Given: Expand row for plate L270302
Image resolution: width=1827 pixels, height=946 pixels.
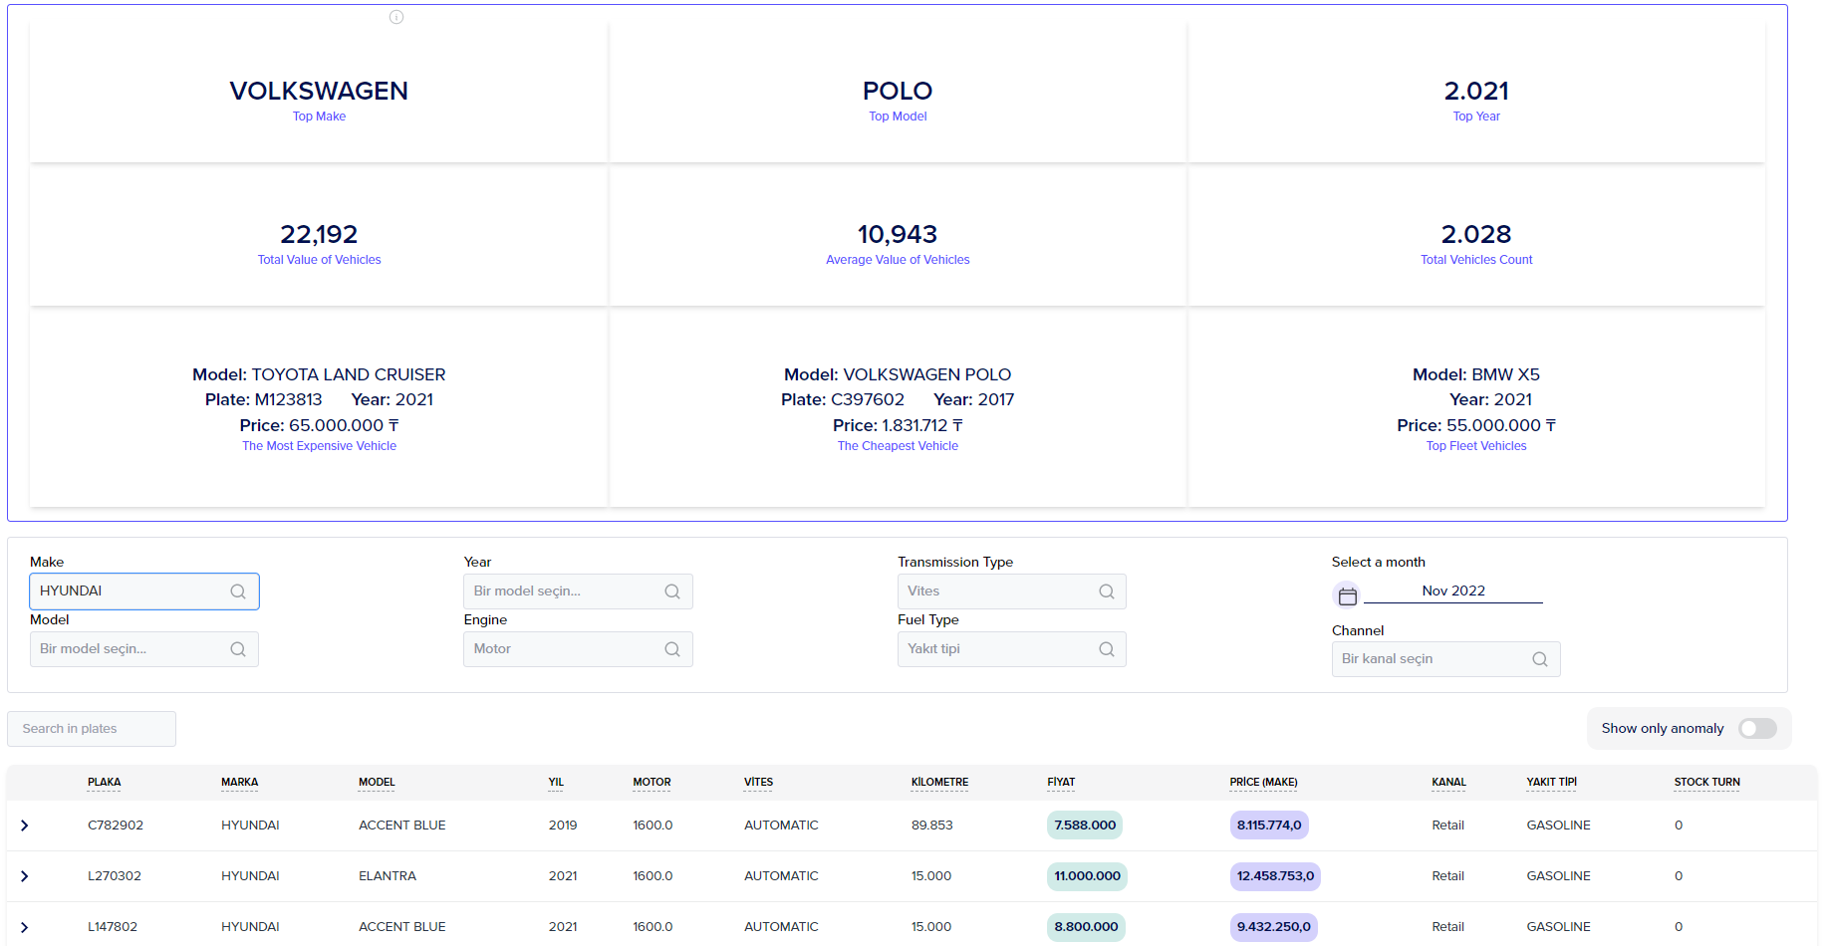Looking at the screenshot, I should point(25,876).
